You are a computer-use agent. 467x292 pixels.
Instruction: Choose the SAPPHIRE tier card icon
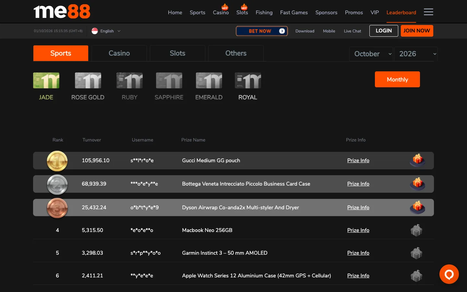[x=169, y=80]
